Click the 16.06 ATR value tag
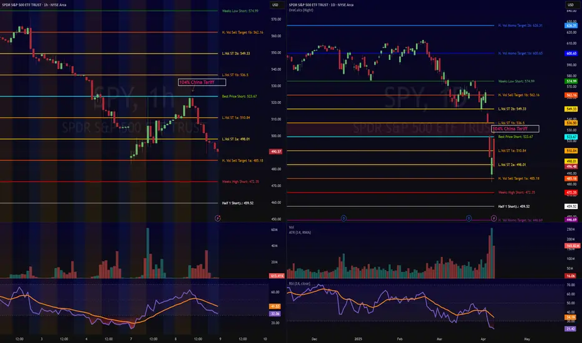Viewport: 582px width, 343px height. (x=570, y=276)
